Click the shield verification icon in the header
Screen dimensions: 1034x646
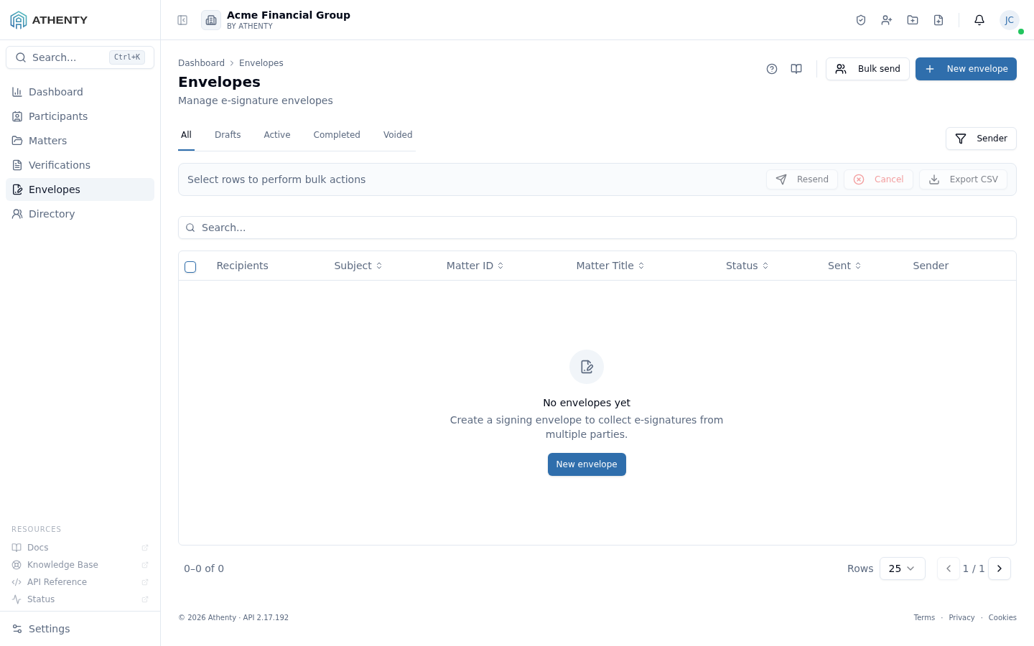click(861, 20)
